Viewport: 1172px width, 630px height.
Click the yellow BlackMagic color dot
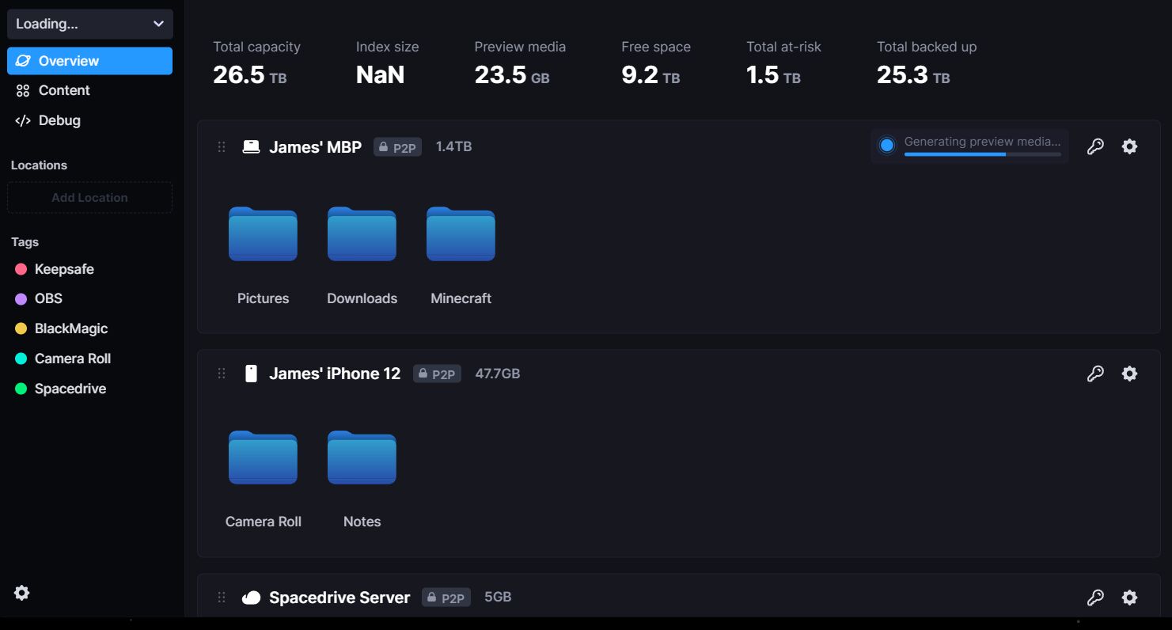coord(21,328)
